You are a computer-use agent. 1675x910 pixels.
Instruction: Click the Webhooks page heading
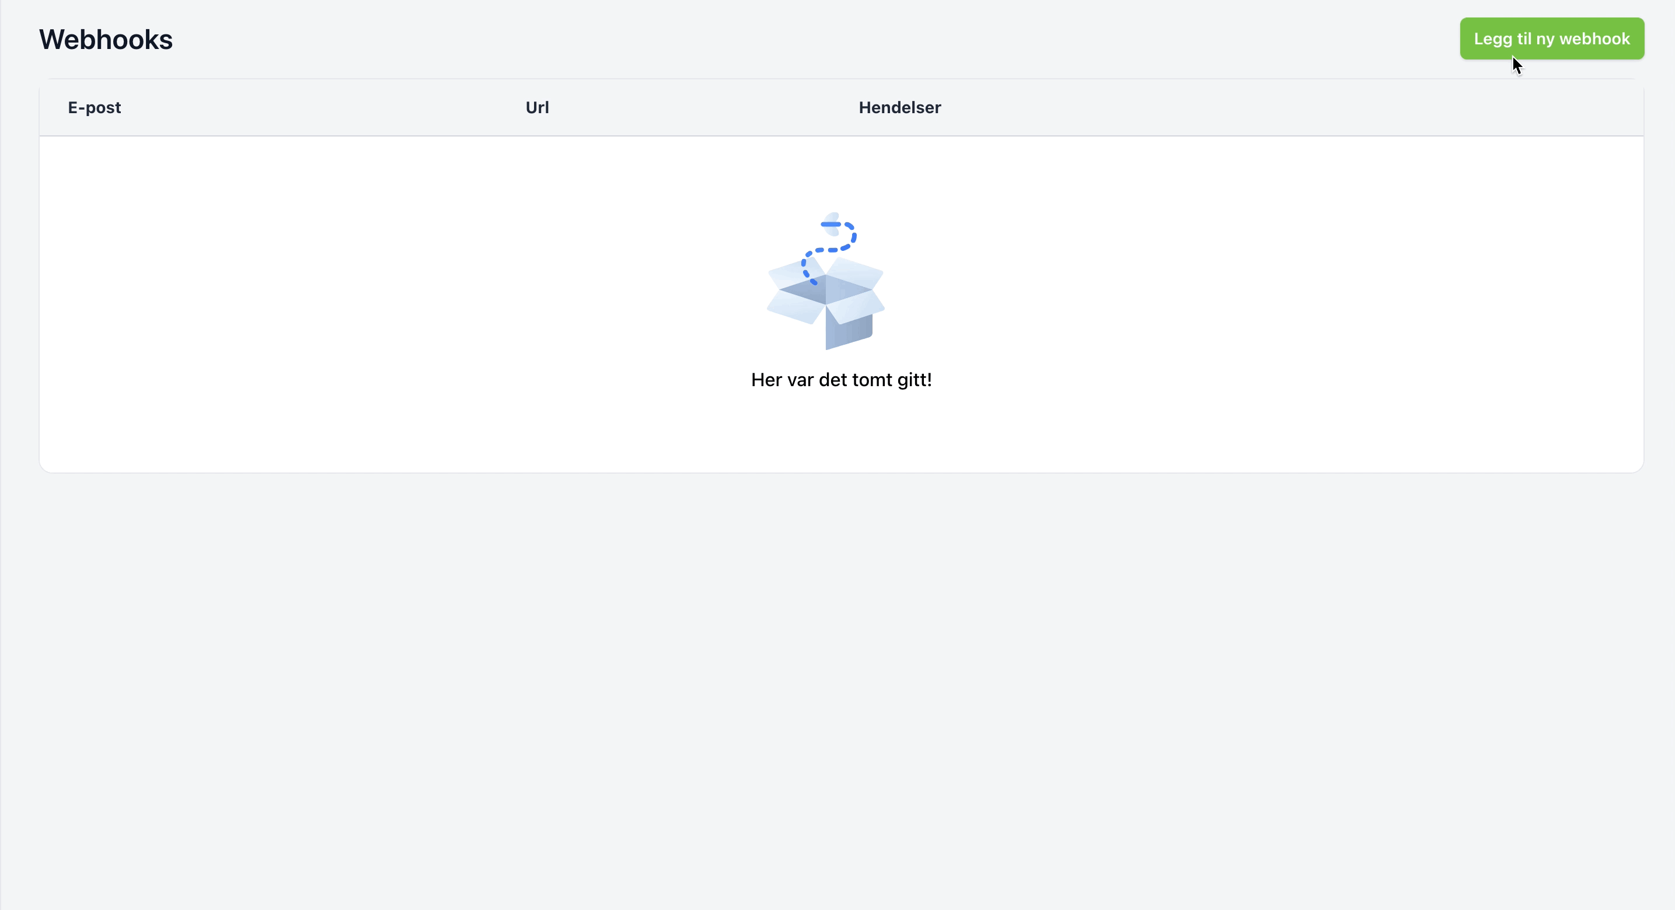coord(106,40)
